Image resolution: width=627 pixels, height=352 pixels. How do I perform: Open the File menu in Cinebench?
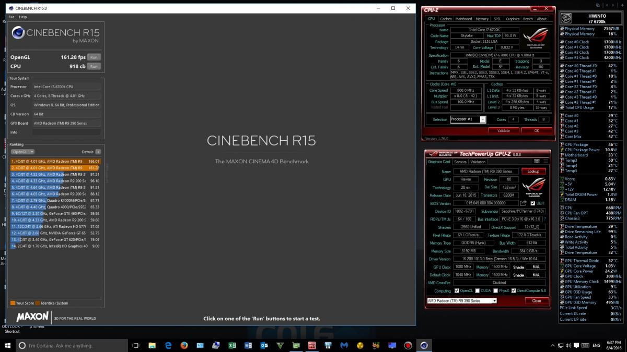point(11,17)
